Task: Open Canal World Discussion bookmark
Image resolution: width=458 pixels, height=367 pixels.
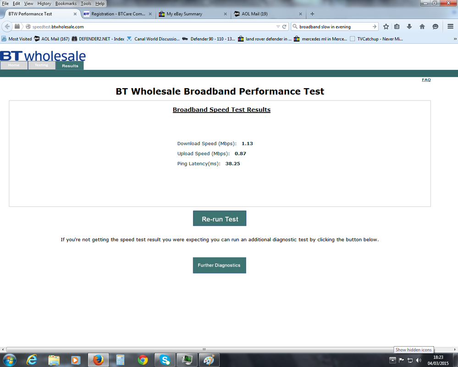Action: 153,39
